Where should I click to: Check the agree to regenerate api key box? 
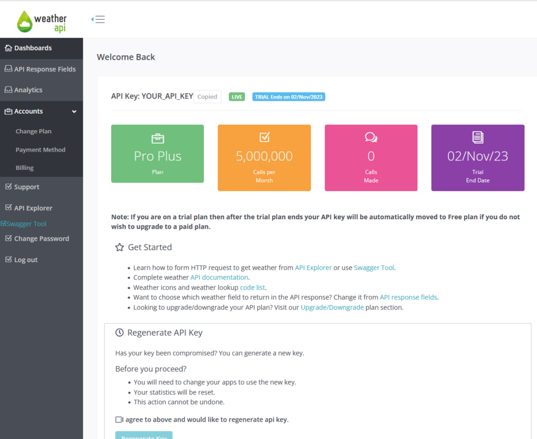click(119, 420)
